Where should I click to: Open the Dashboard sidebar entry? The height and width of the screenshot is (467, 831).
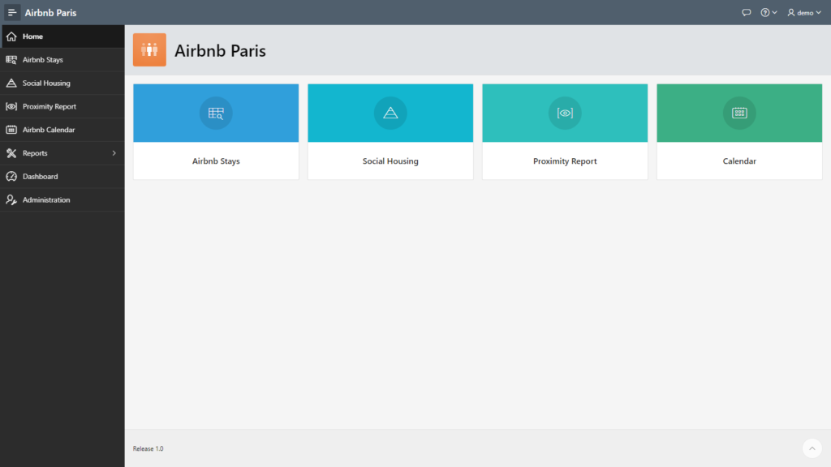(x=62, y=176)
